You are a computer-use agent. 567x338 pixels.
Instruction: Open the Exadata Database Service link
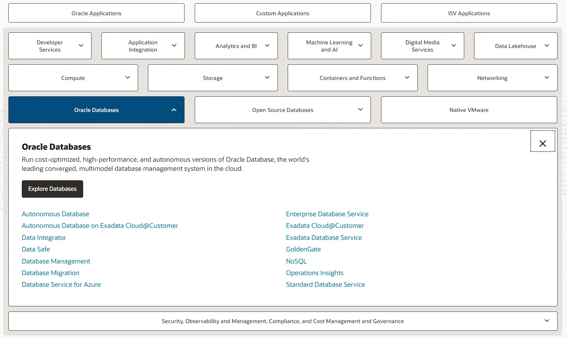click(x=324, y=238)
